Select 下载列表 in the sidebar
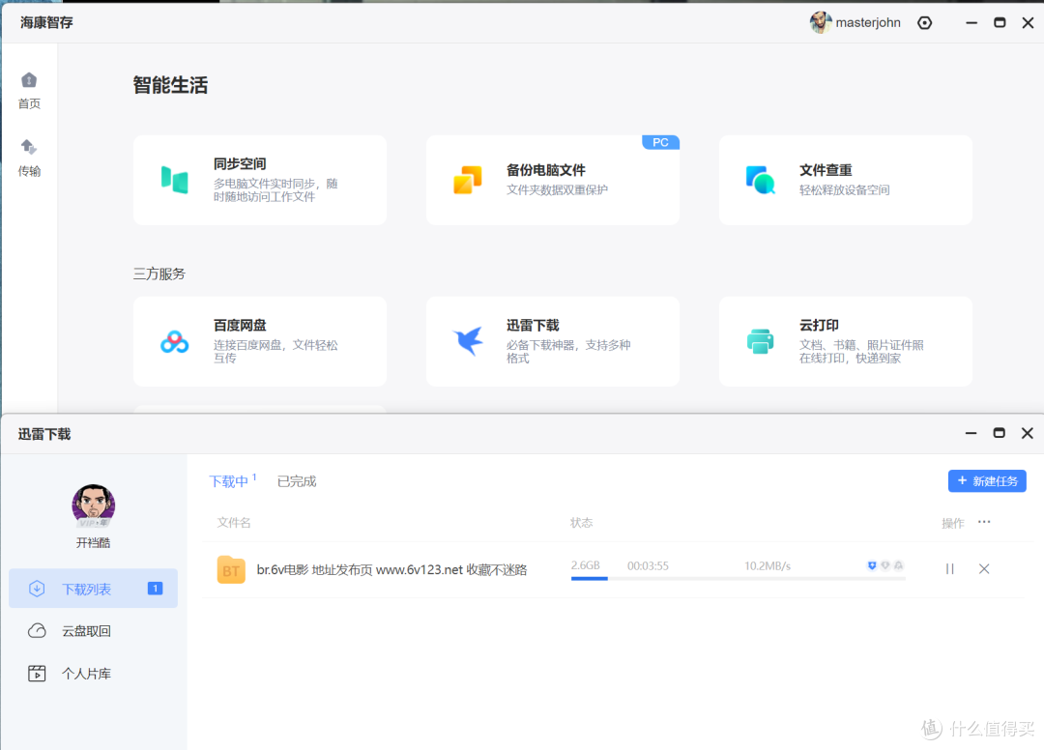 point(93,589)
